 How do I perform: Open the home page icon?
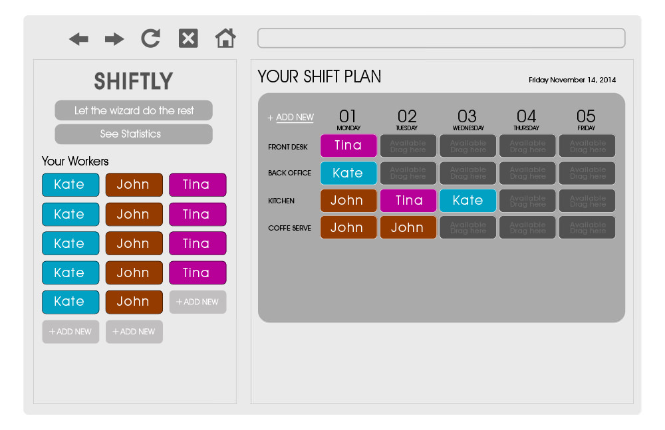point(225,38)
